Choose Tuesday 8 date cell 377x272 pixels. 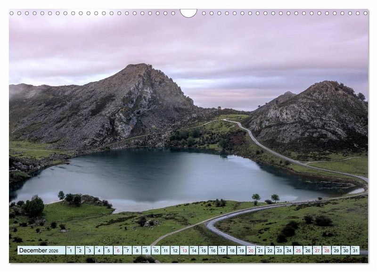coord(137,250)
